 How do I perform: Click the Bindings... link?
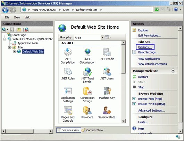145,47
